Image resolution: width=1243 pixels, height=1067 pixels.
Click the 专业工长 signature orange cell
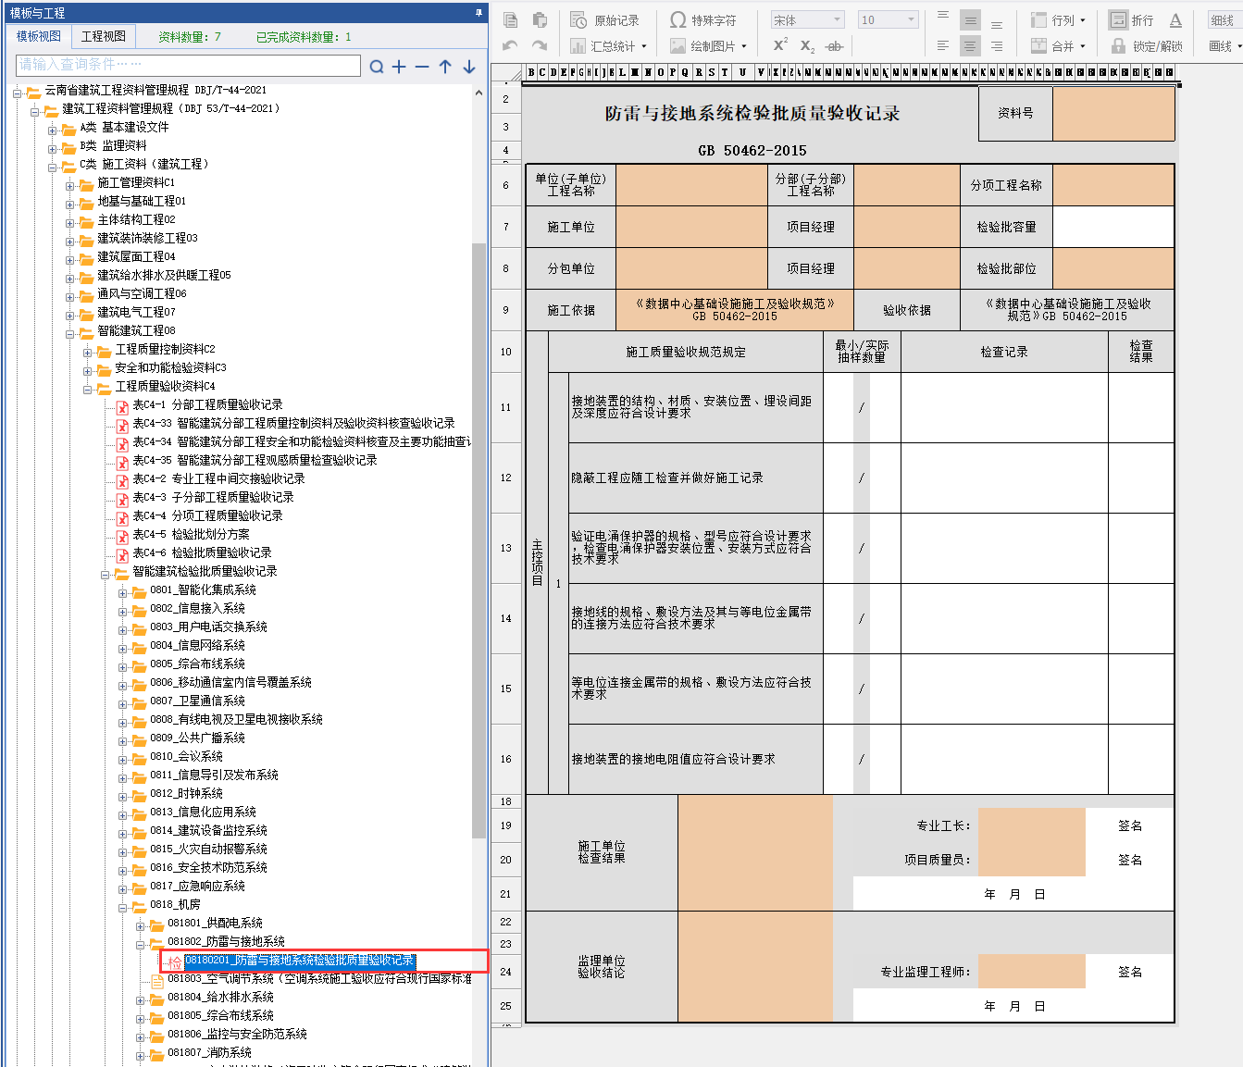click(x=1031, y=825)
